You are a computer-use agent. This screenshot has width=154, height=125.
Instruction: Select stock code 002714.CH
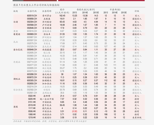tap(32, 62)
